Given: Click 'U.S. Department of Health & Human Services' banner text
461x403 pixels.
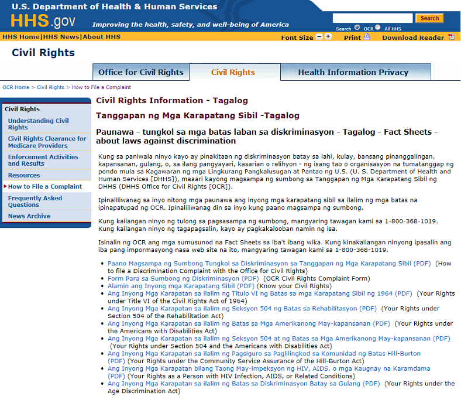Looking at the screenshot, I should [x=114, y=6].
